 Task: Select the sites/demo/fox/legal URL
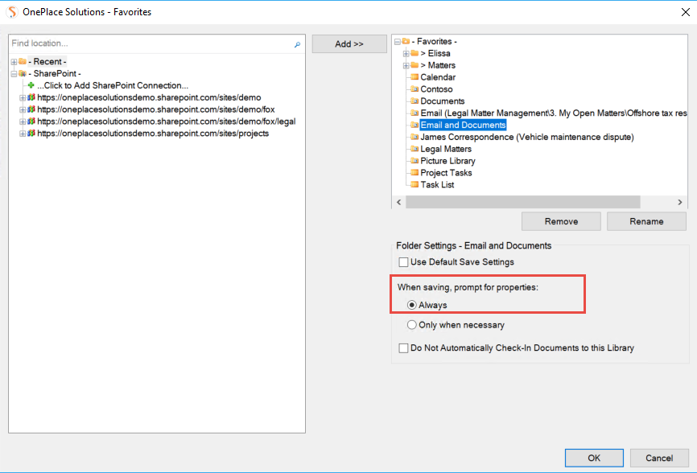[x=167, y=121]
